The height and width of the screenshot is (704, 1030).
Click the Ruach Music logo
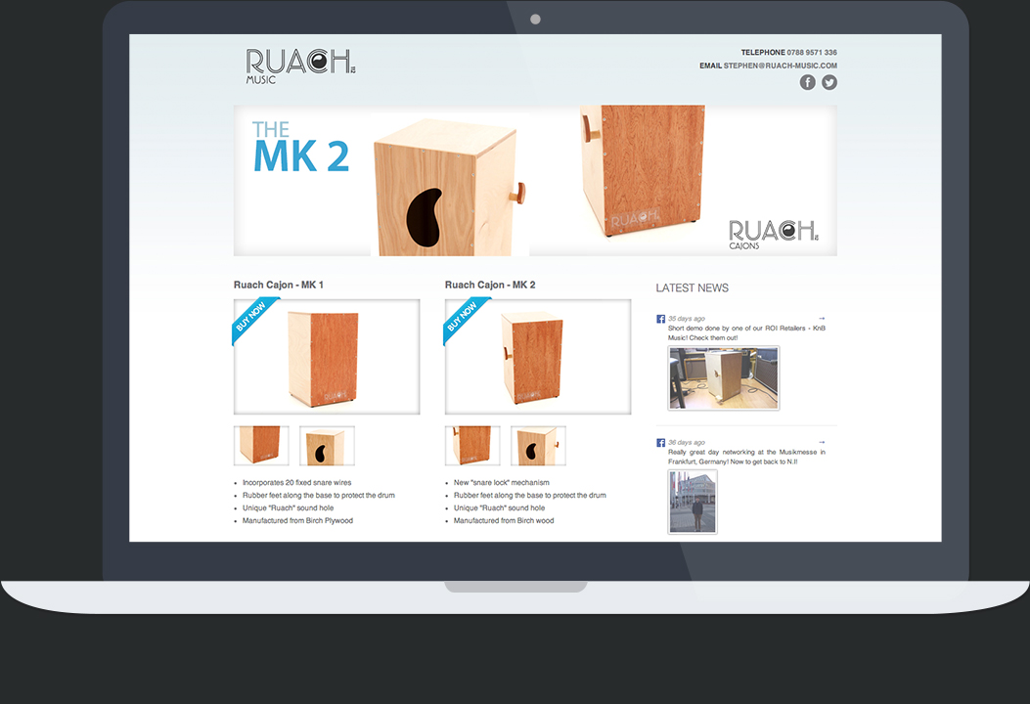click(x=300, y=66)
